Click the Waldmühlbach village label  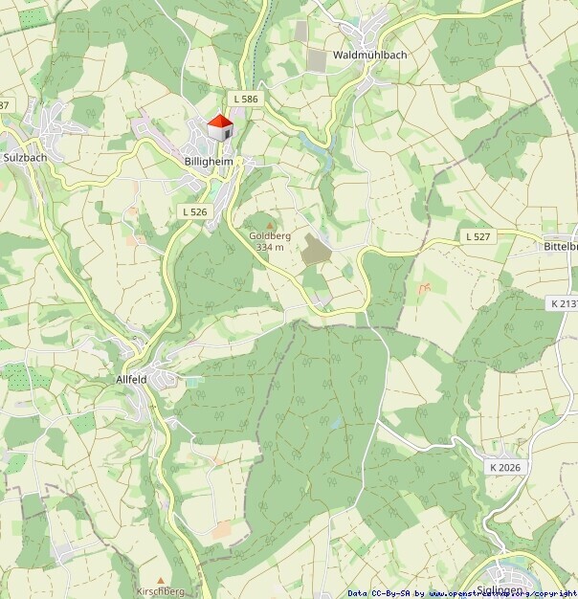[x=369, y=55]
